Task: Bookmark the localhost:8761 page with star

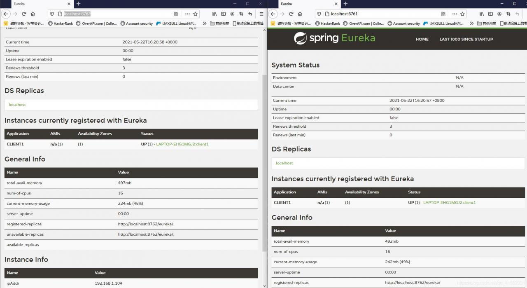Action: coord(462,14)
